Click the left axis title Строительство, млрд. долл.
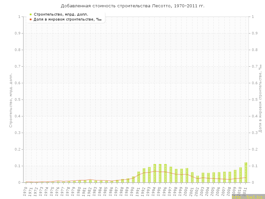 [11, 100]
